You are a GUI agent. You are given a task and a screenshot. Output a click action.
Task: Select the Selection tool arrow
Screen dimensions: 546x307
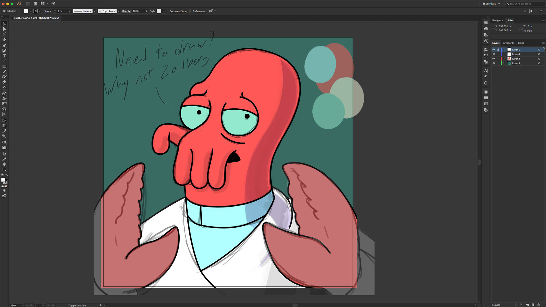(x=4, y=24)
